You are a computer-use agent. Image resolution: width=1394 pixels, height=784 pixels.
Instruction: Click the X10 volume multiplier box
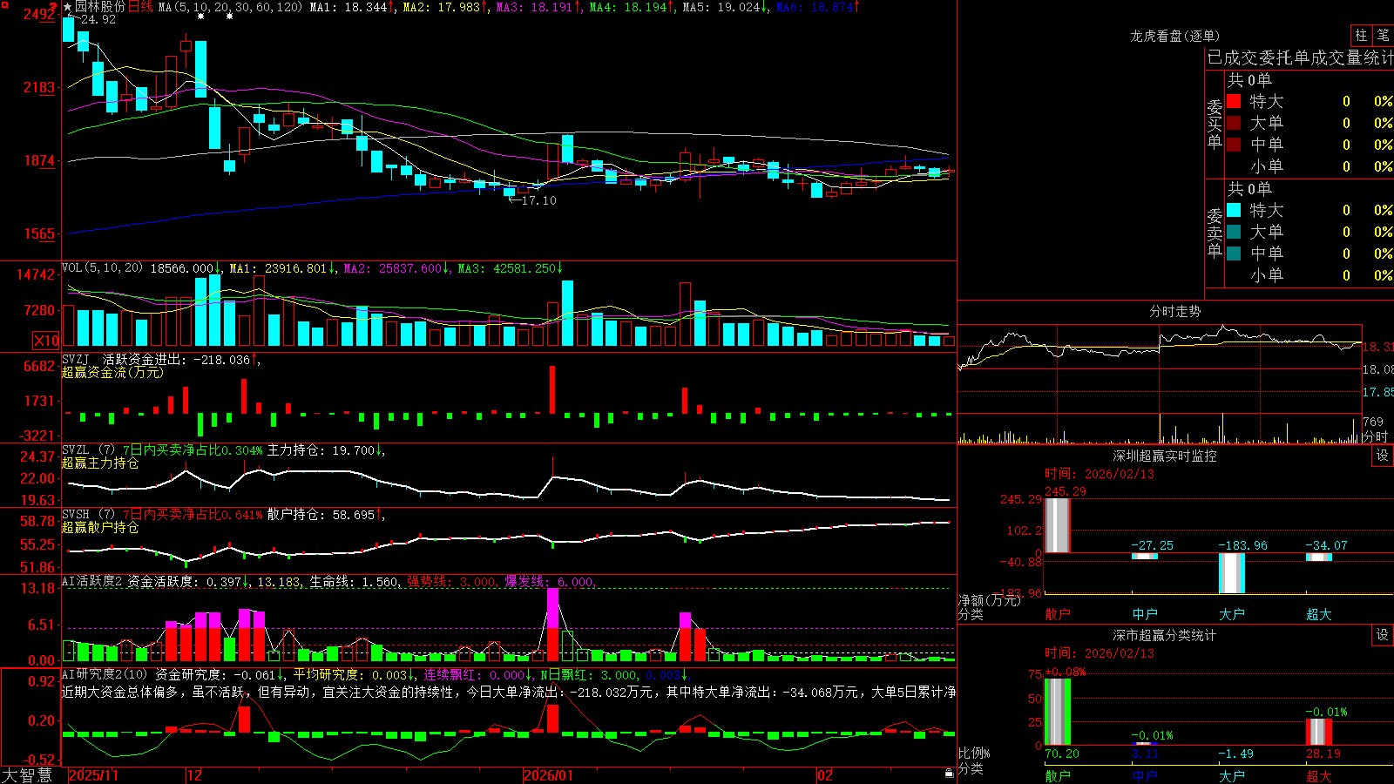point(46,341)
